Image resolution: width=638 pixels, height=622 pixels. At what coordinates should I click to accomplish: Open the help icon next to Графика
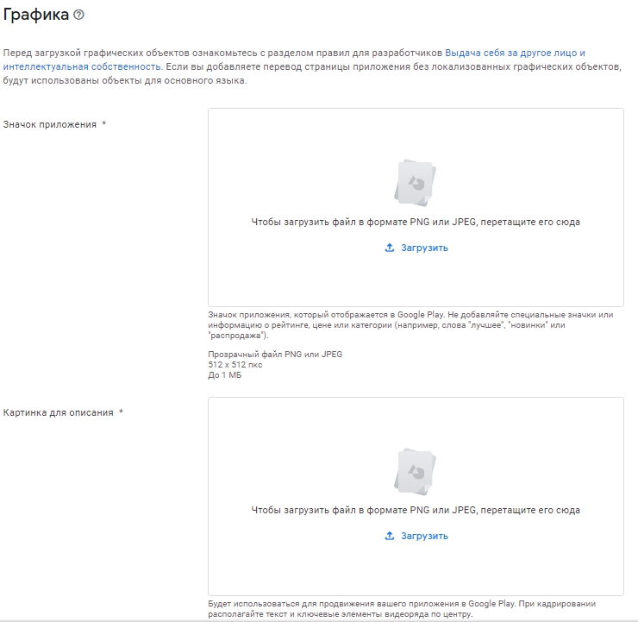78,15
